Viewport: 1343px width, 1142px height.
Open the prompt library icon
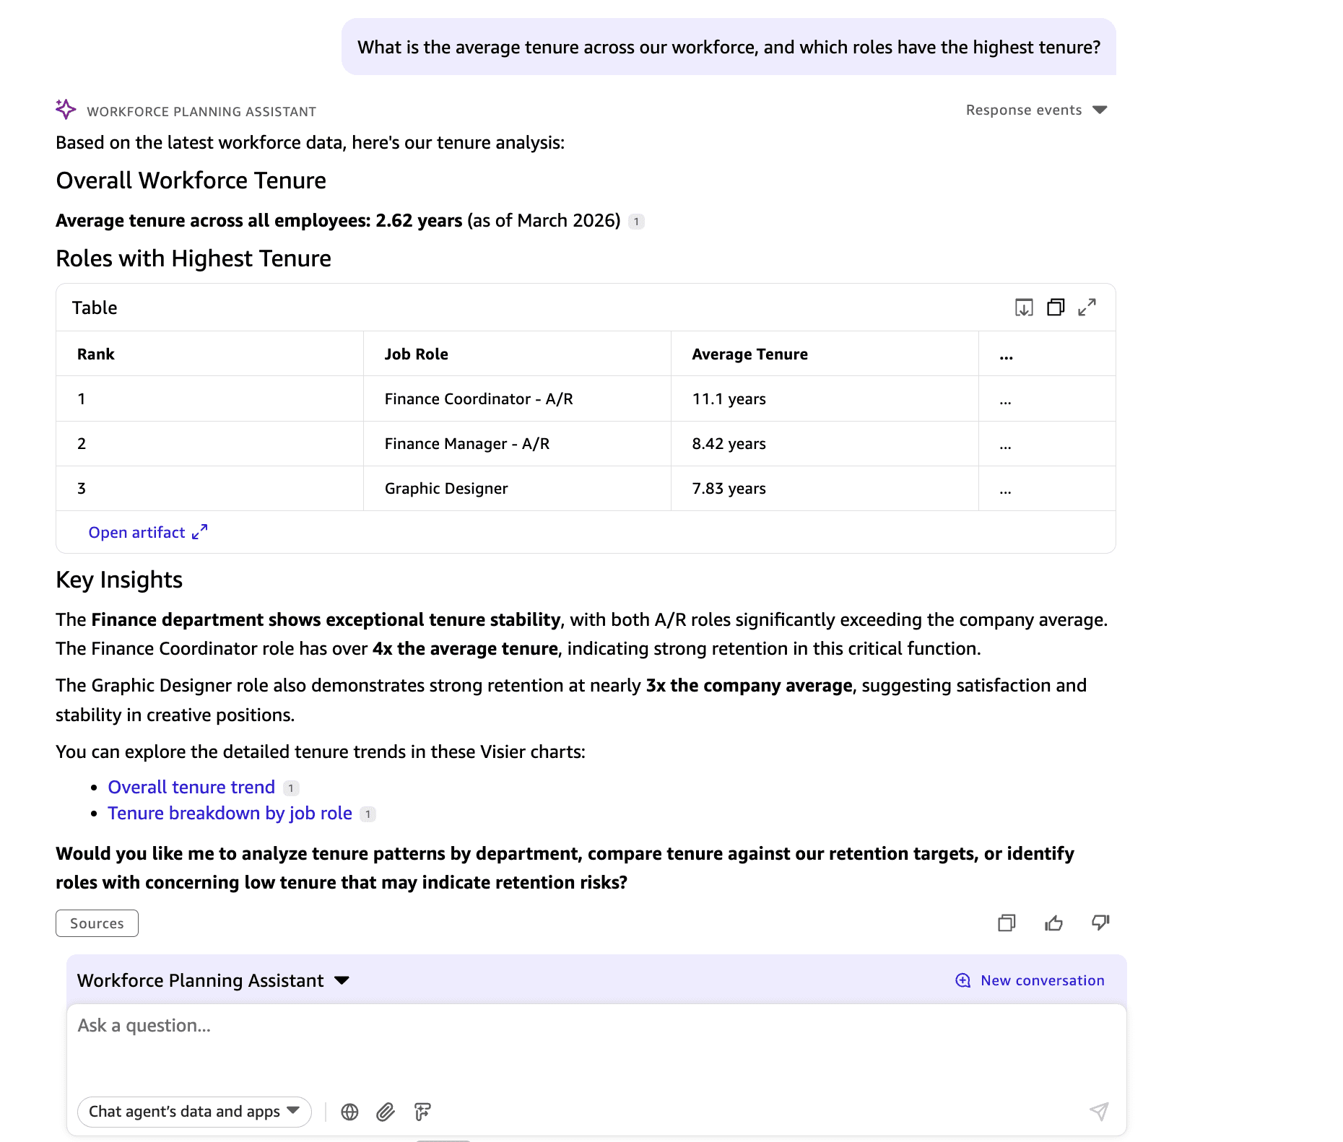pos(422,1112)
